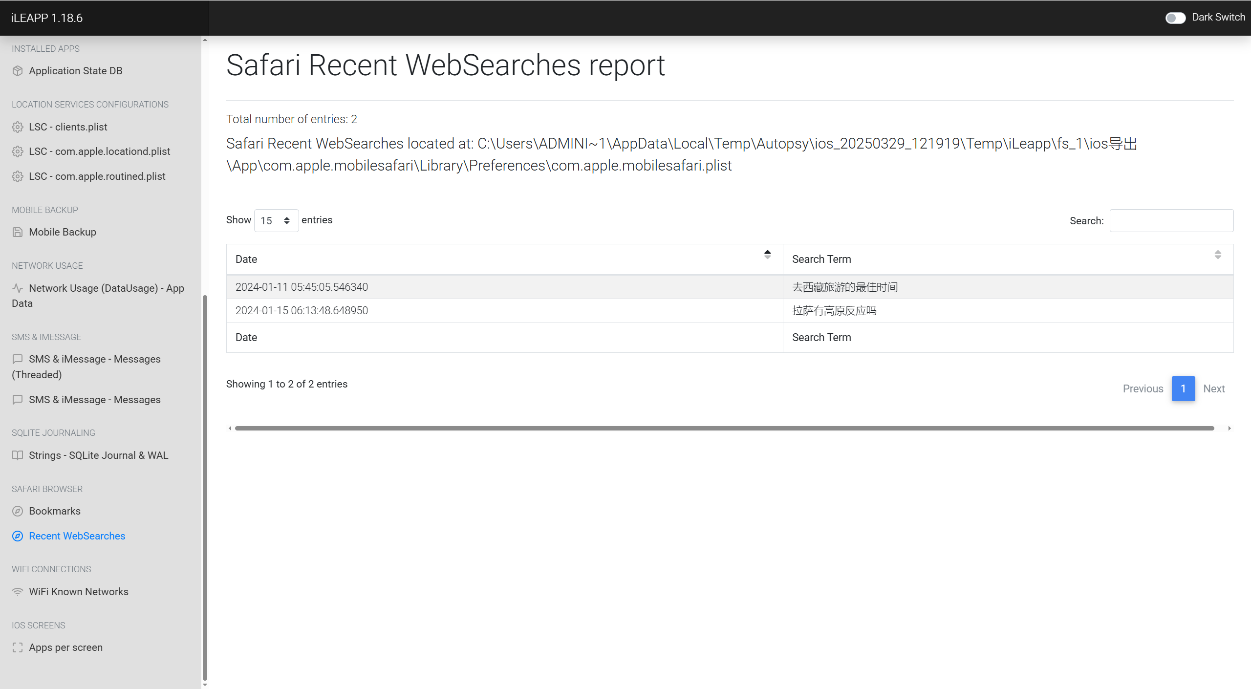Image resolution: width=1251 pixels, height=689 pixels.
Task: Sort table by Date column arrows
Action: 767,255
